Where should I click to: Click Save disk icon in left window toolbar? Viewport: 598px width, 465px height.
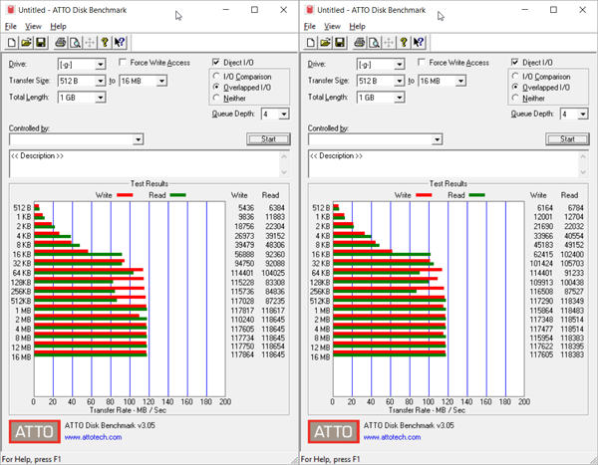coord(41,42)
